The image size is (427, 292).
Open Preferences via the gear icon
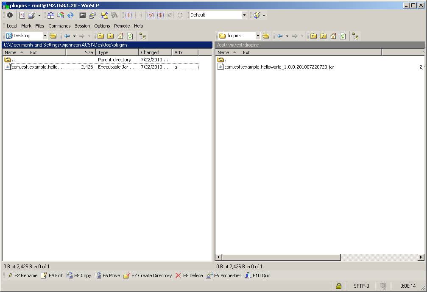point(10,15)
